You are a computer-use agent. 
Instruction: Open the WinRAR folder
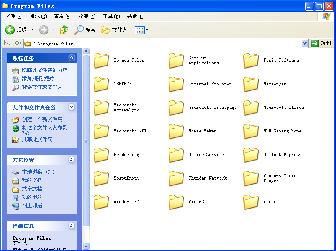[177, 202]
